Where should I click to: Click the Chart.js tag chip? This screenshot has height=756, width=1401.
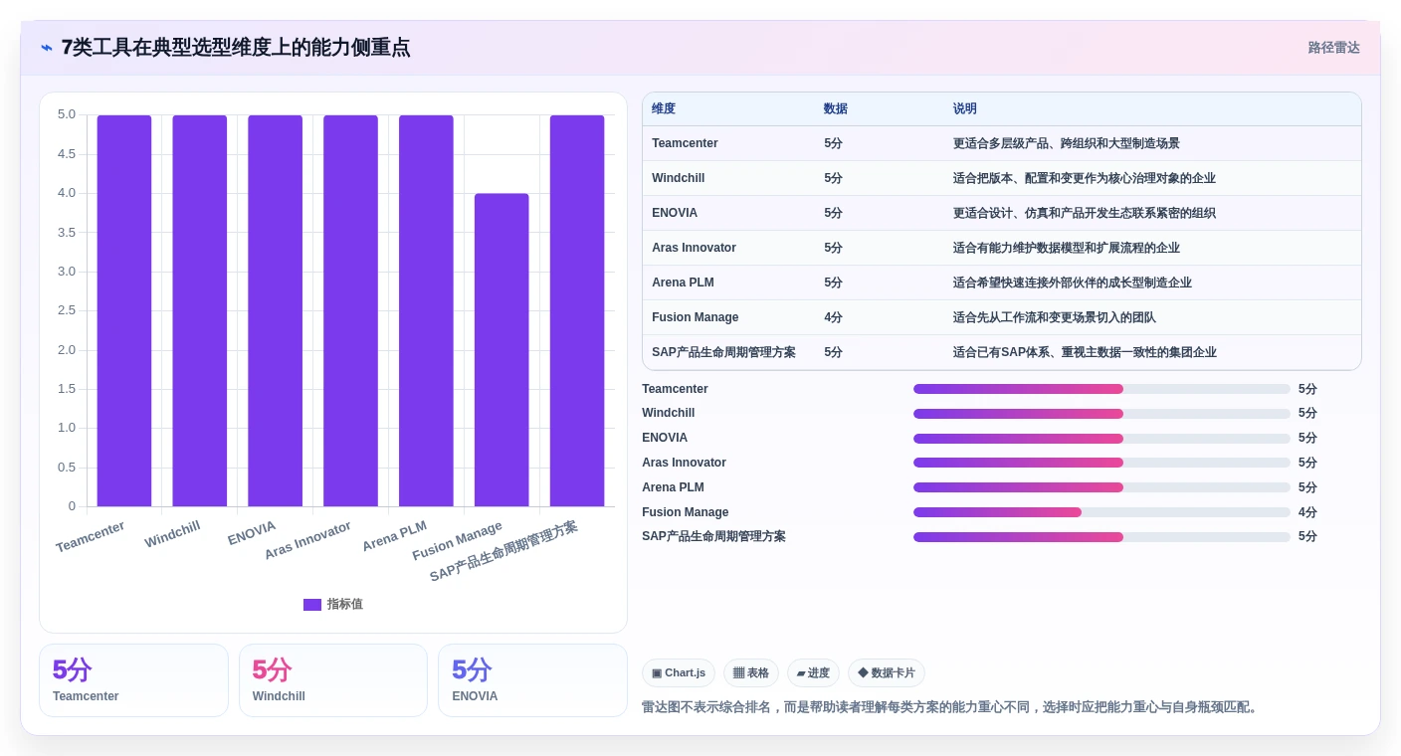(x=679, y=673)
